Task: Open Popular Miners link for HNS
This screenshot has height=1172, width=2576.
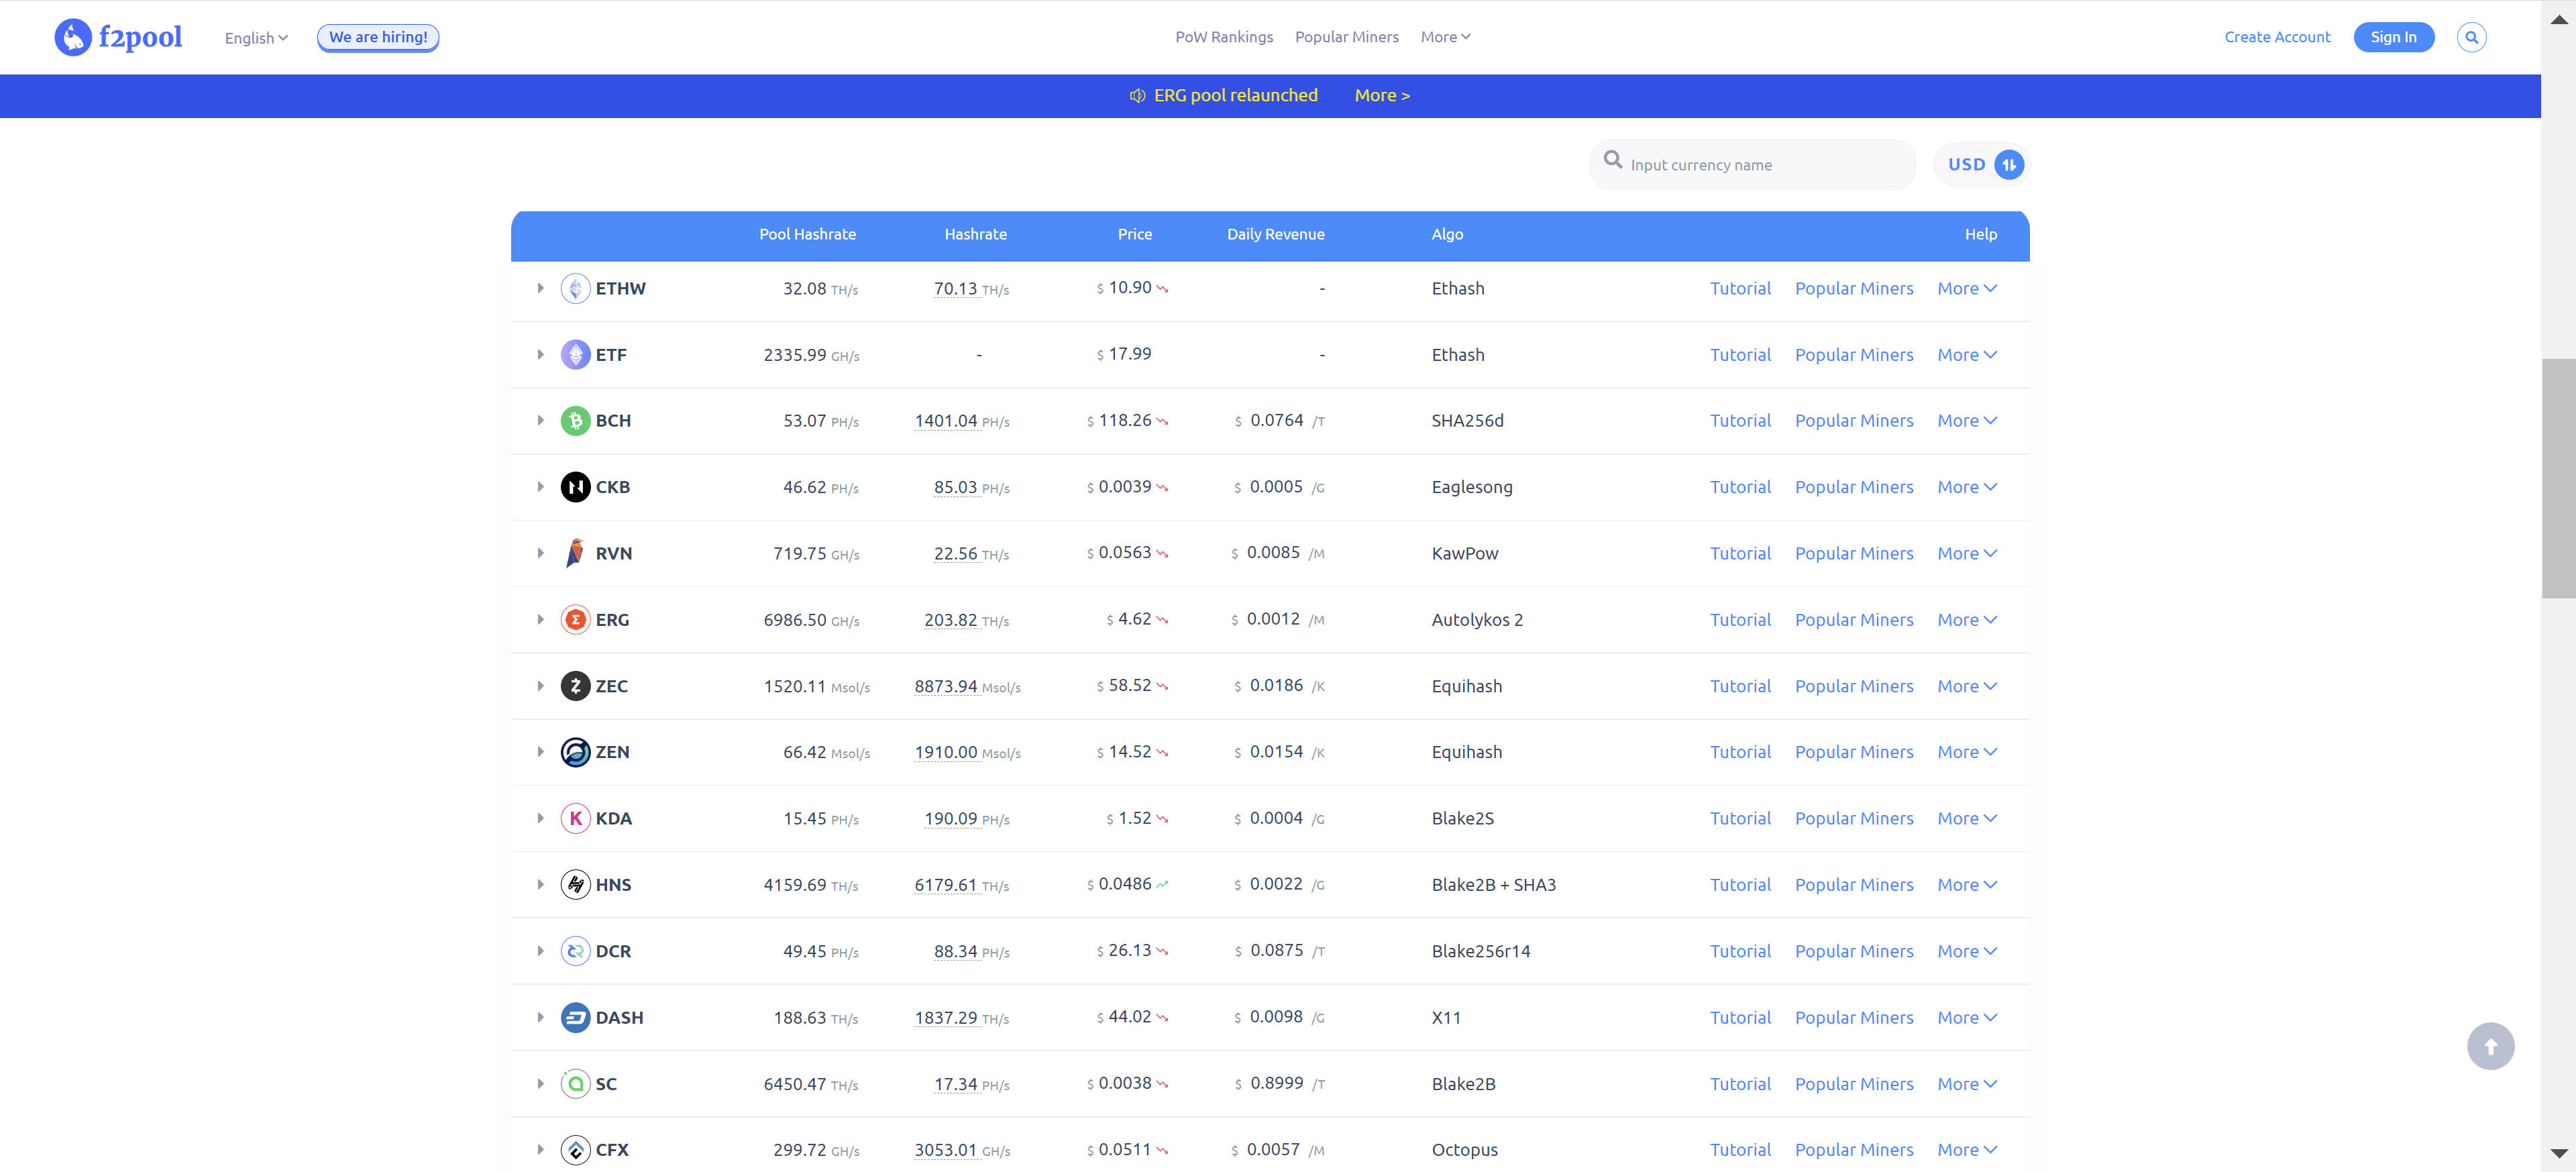Action: tap(1854, 885)
